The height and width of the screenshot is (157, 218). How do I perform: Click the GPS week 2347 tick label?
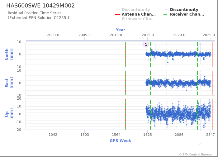tap(211, 135)
